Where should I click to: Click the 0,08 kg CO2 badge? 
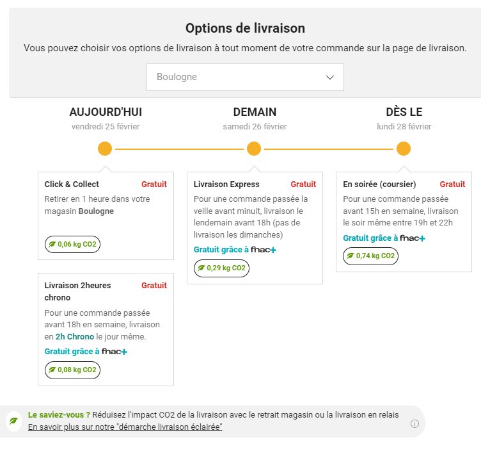point(72,370)
